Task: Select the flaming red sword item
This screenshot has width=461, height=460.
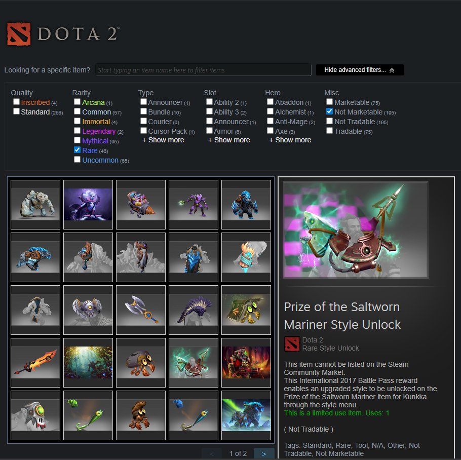Action: tap(35, 362)
